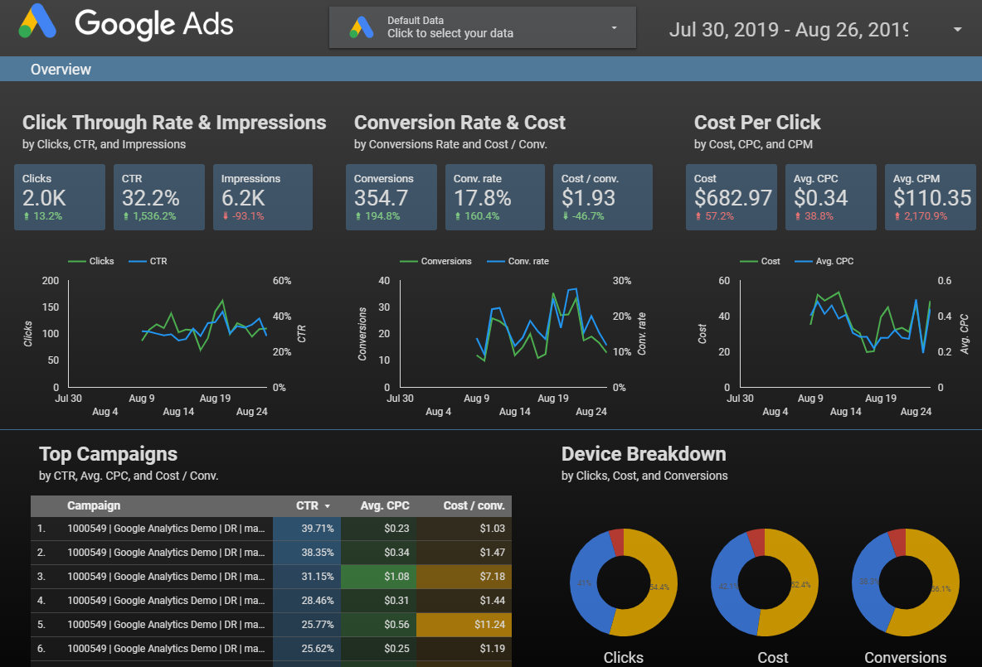Select the Impressions 6.2K scorecard
Screen dimensions: 982x667
[x=262, y=197]
